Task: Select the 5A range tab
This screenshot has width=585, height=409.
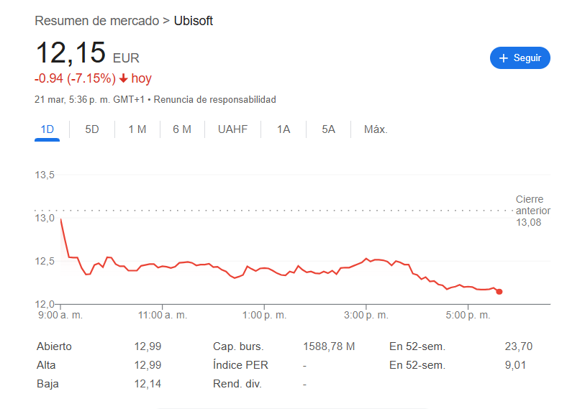Action: (x=328, y=129)
